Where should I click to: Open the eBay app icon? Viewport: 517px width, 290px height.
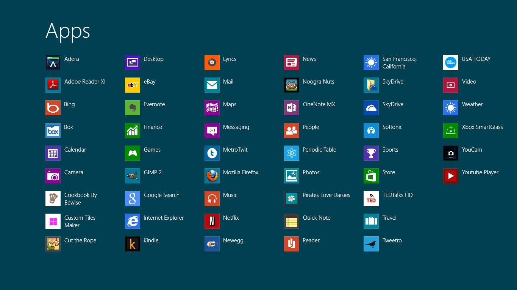click(133, 85)
